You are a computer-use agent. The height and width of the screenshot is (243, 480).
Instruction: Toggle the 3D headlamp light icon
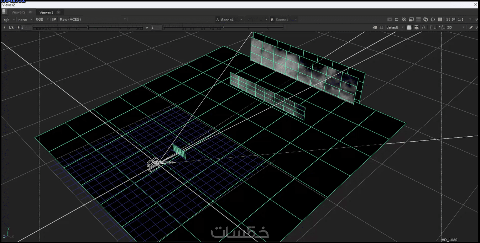pos(375,27)
